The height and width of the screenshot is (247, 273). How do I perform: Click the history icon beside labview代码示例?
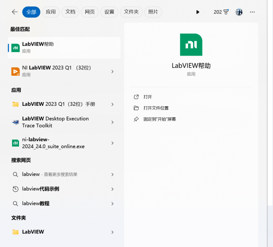pos(16,189)
